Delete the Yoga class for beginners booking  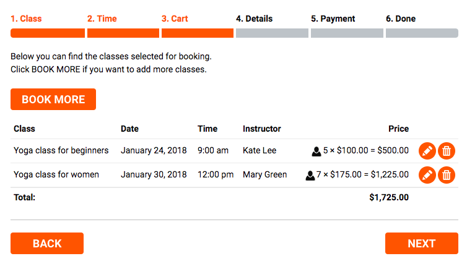(x=446, y=151)
